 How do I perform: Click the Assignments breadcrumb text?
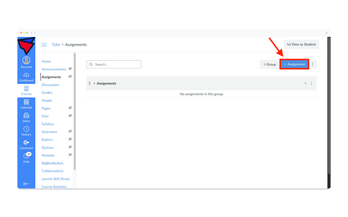pyautogui.click(x=76, y=45)
